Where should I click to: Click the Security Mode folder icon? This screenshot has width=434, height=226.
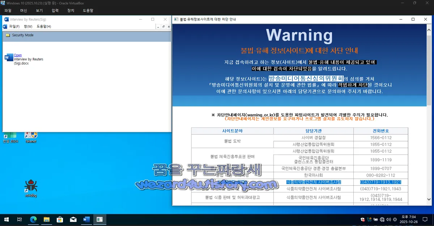8,35
